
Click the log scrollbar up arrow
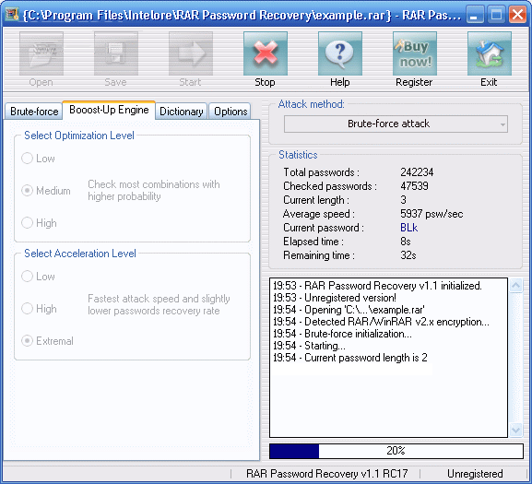515,286
